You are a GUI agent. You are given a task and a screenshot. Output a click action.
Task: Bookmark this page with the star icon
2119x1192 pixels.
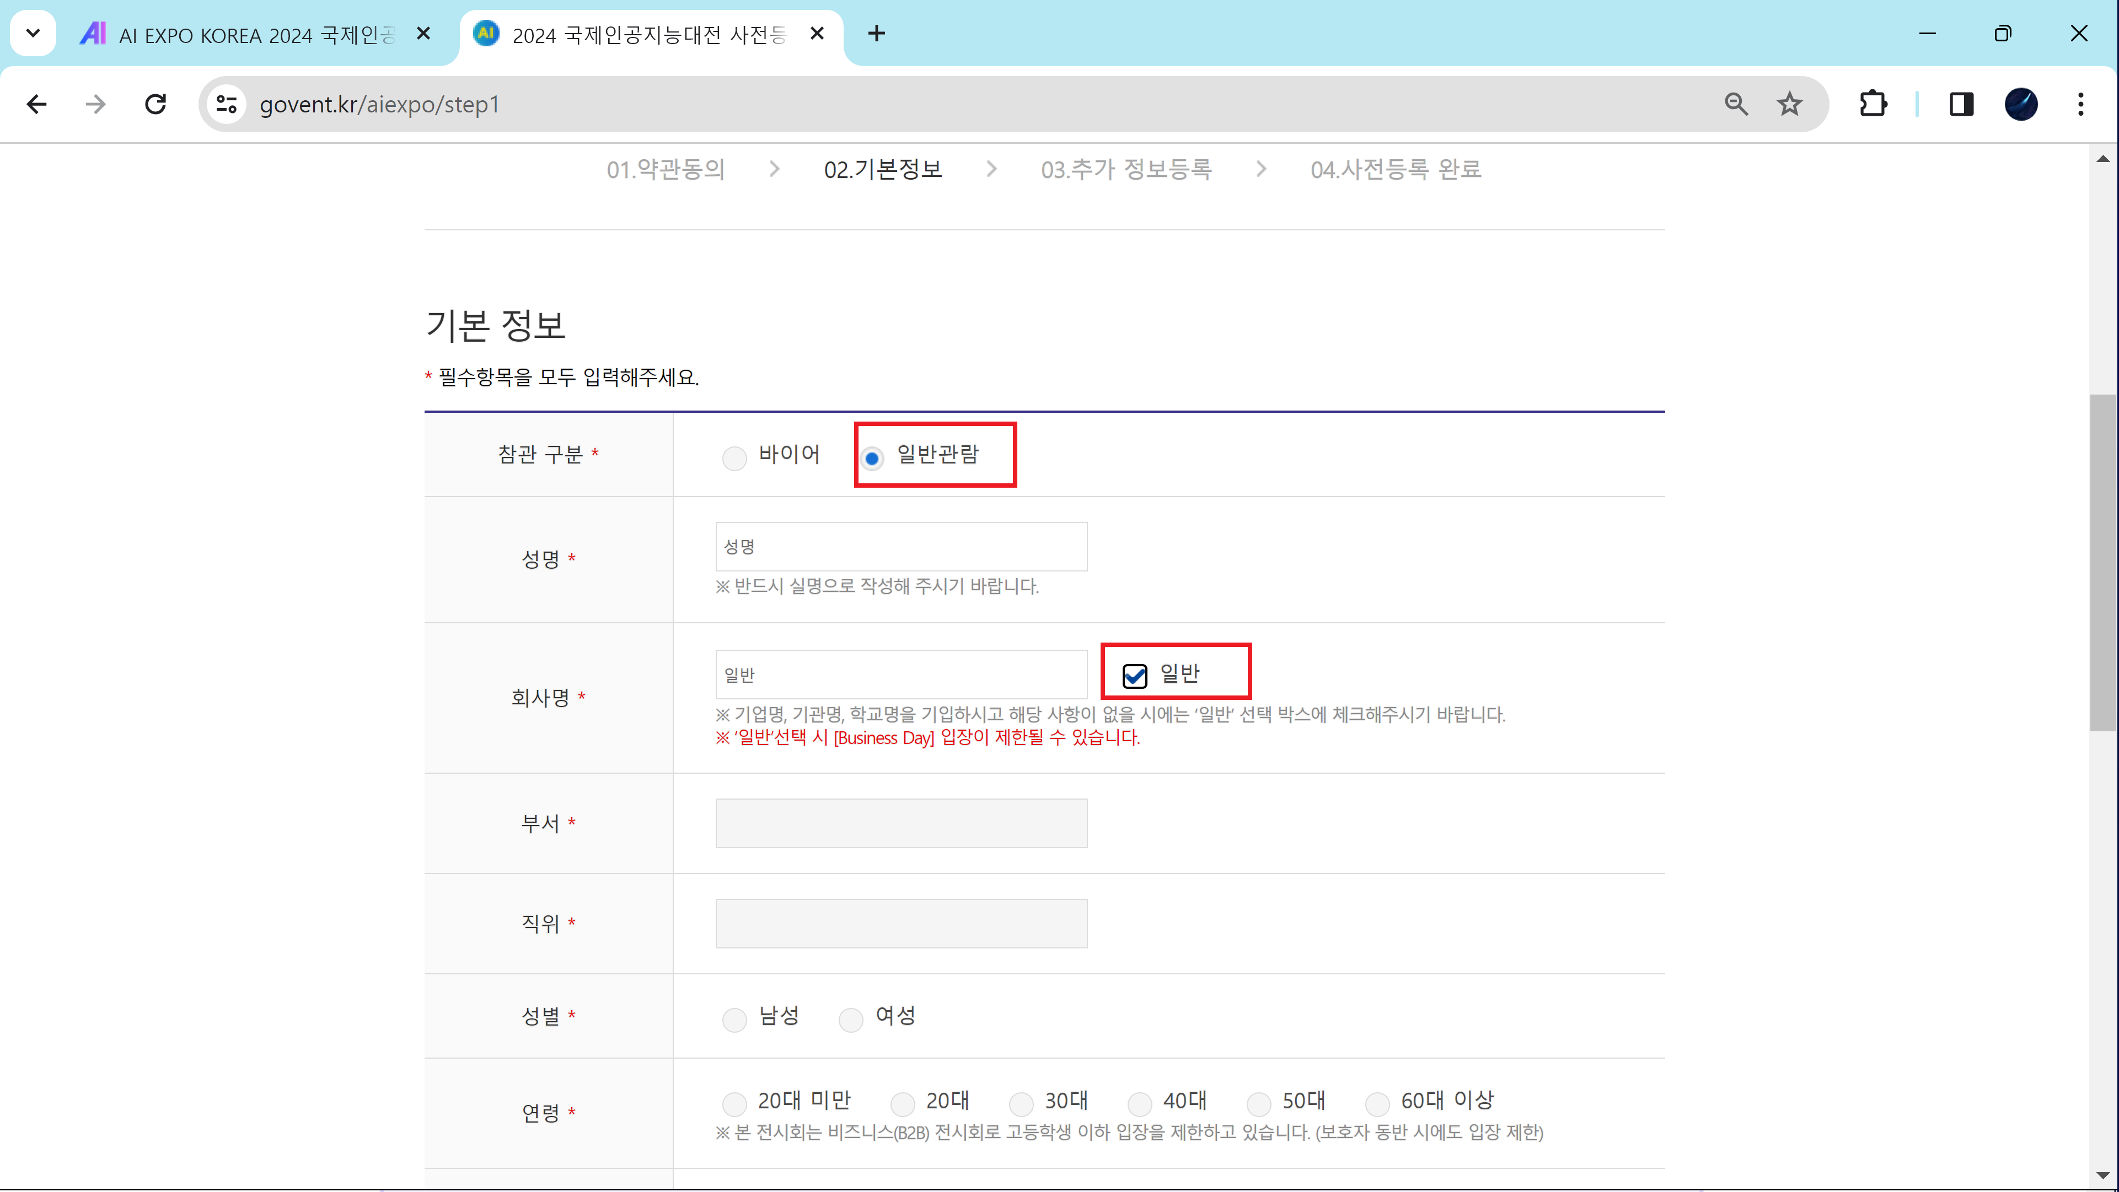pyautogui.click(x=1789, y=104)
